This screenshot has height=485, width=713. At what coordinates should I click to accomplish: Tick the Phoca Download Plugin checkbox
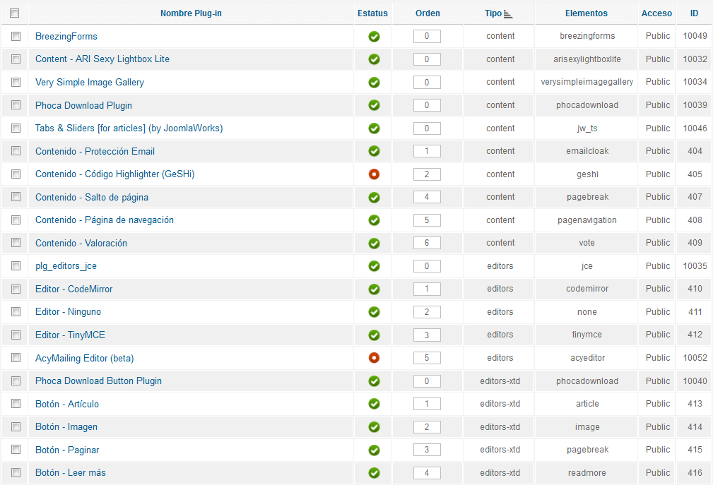tap(16, 105)
